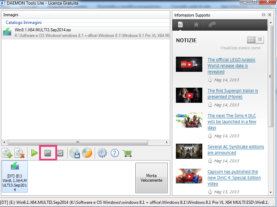
Task: Open Help via question mark icon
Action: (x=115, y=153)
